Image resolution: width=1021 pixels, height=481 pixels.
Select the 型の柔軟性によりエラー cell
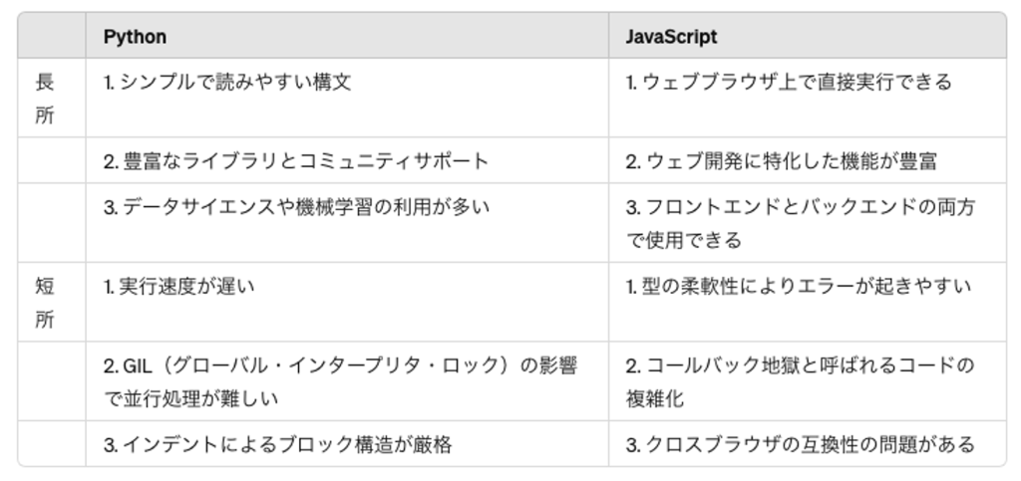coord(798,288)
